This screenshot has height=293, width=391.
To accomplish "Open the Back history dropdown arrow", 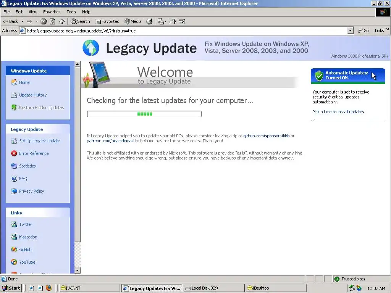I will pos(22,21).
